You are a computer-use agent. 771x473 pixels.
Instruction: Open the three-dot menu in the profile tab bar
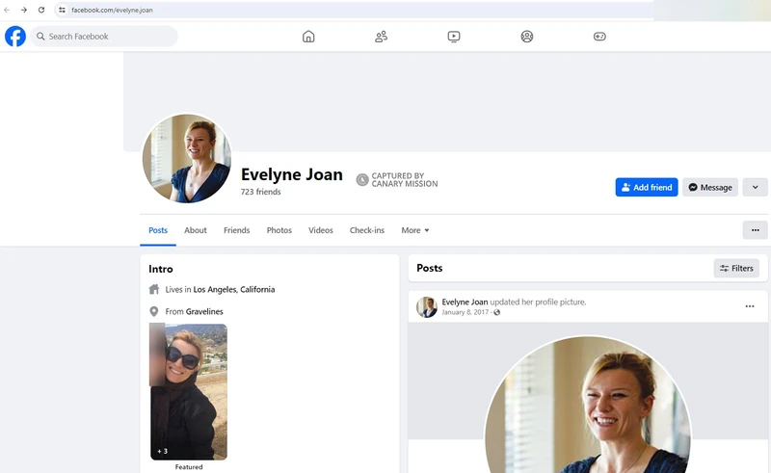click(x=755, y=230)
